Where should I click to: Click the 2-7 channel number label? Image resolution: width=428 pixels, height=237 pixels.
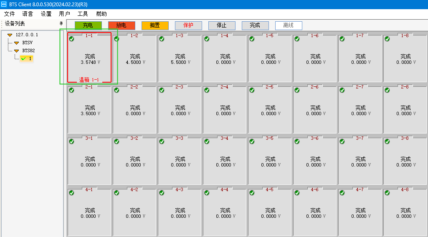(360, 87)
